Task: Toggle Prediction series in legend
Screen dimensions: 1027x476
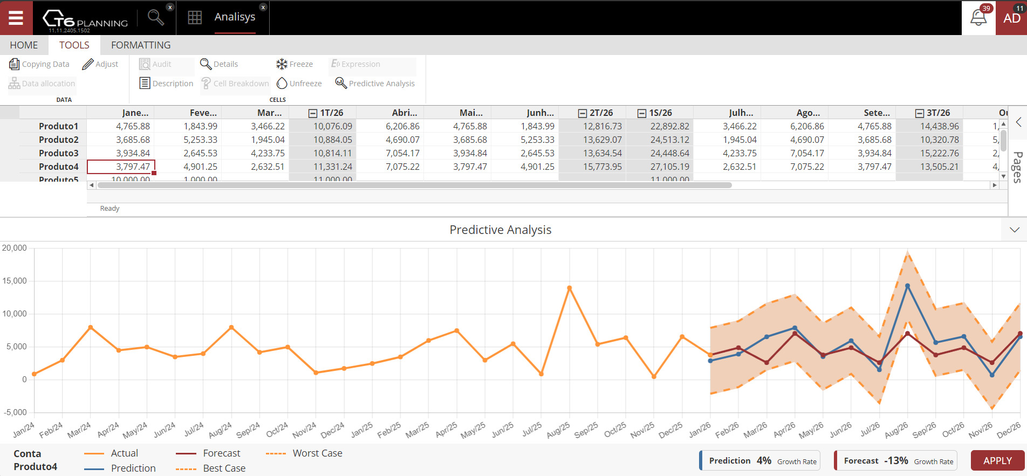Action: pyautogui.click(x=120, y=468)
